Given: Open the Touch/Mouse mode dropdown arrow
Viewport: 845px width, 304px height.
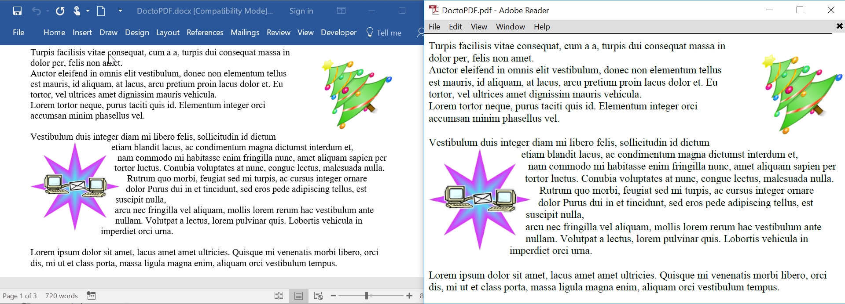Looking at the screenshot, I should point(88,11).
